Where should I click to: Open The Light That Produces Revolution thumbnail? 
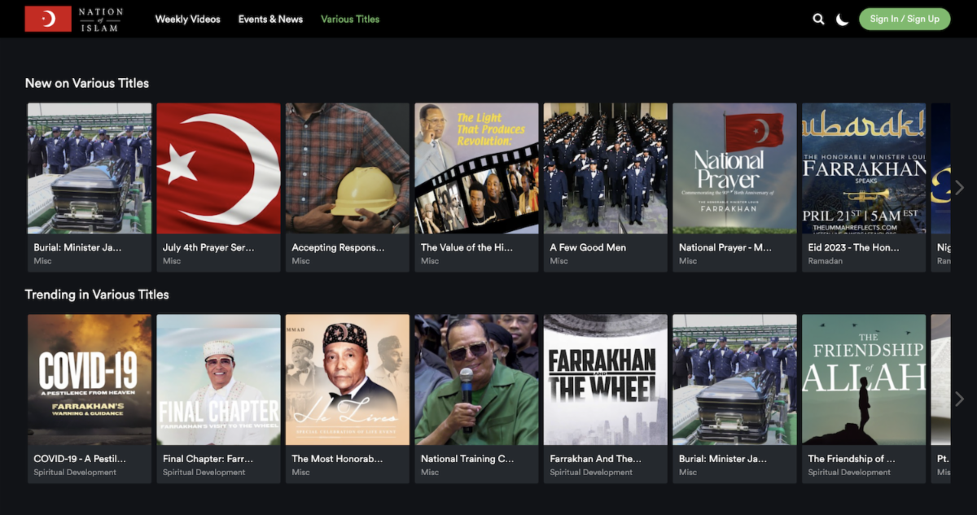[476, 168]
